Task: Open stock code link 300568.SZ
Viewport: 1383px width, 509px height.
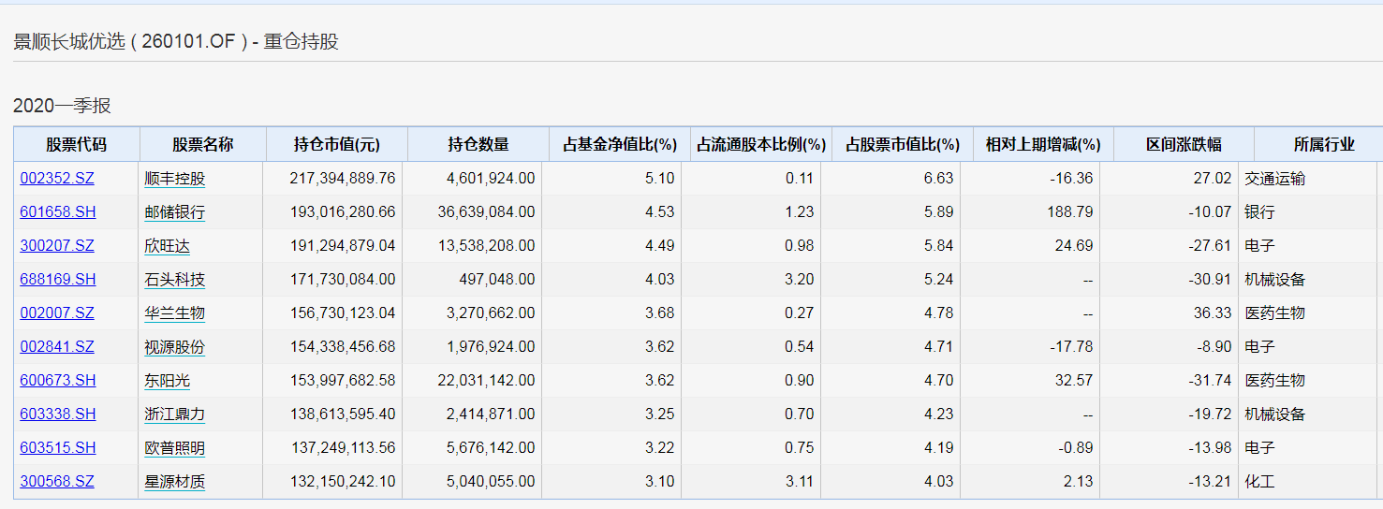Action: click(x=57, y=481)
